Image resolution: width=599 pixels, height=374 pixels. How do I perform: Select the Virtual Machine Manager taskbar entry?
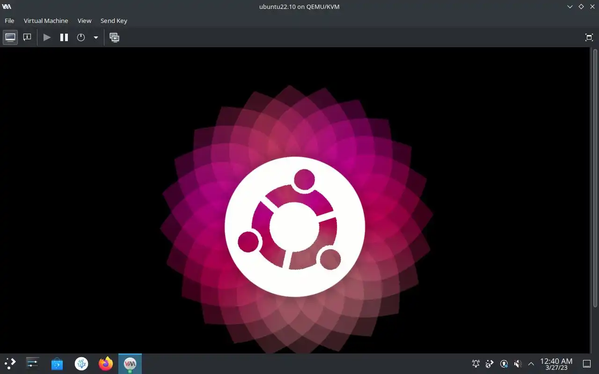[130, 363]
